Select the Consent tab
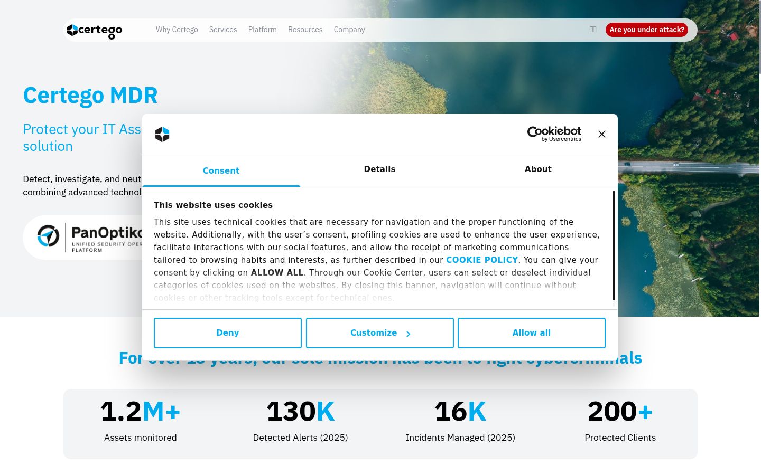Screen dimensions: 761x475 pos(221,170)
